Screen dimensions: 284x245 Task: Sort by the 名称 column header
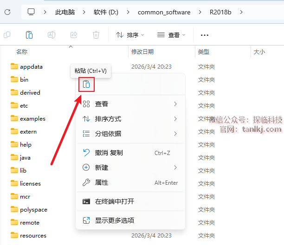(x=22, y=52)
